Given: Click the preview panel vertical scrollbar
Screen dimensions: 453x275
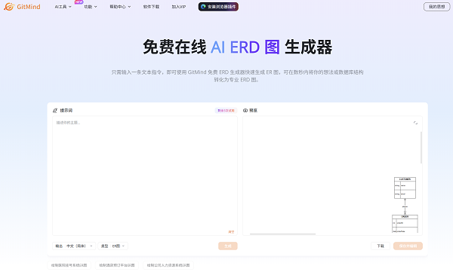Looking at the screenshot, I should pyautogui.click(x=421, y=148).
